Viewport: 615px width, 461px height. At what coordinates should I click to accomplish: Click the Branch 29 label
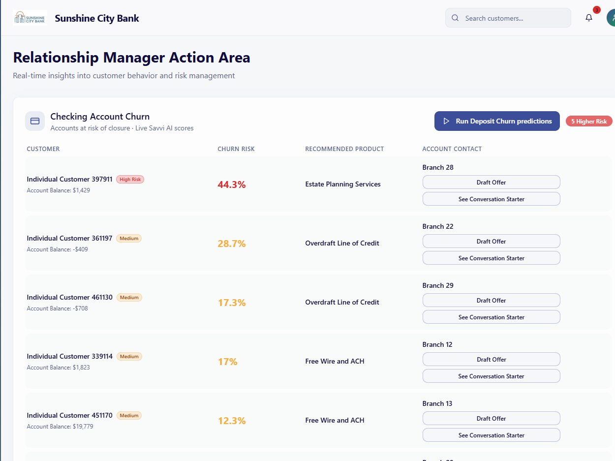(x=438, y=285)
